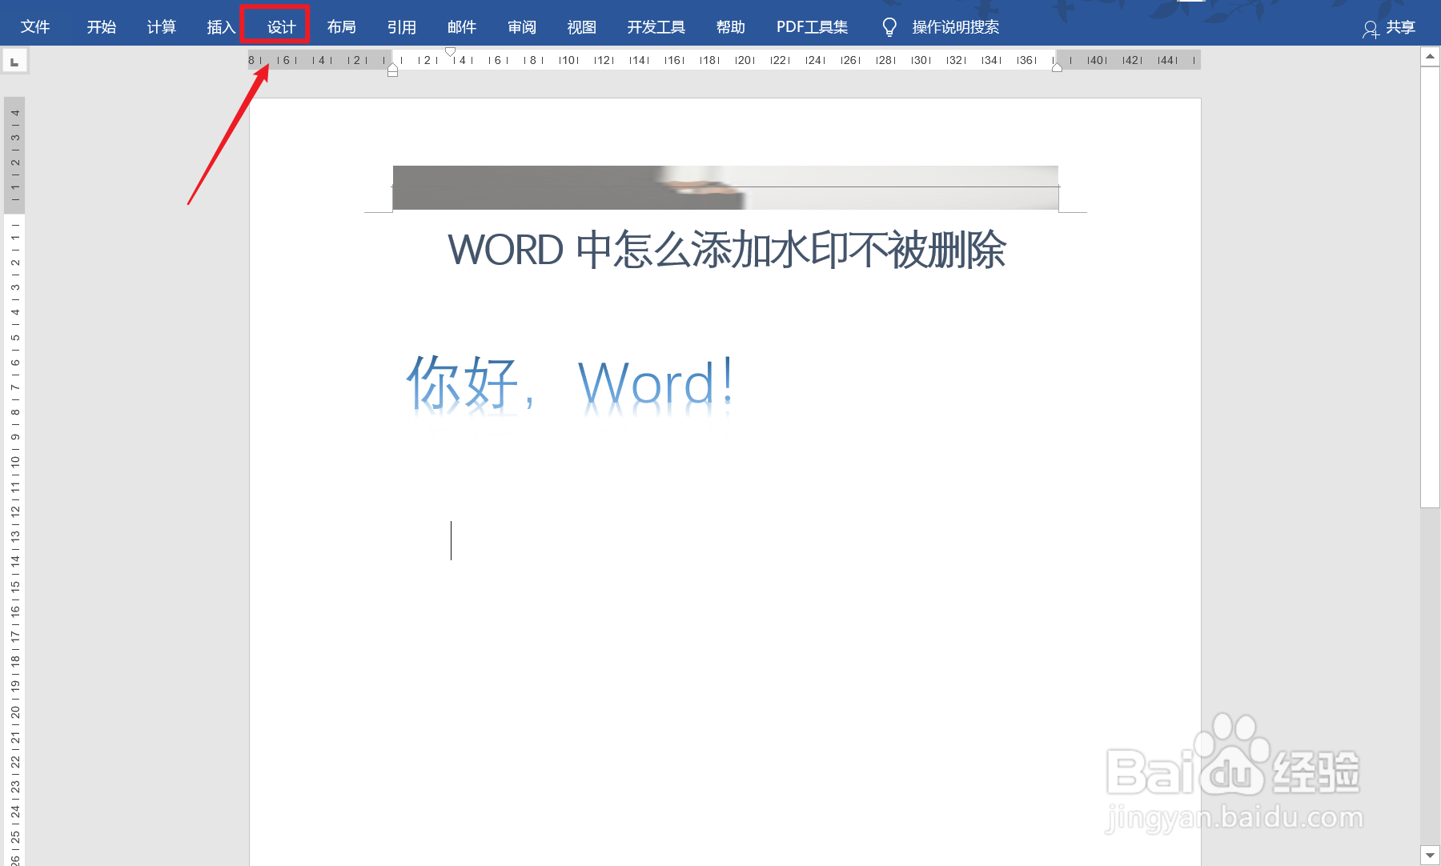Switch to the 布局 tab

[x=341, y=25]
